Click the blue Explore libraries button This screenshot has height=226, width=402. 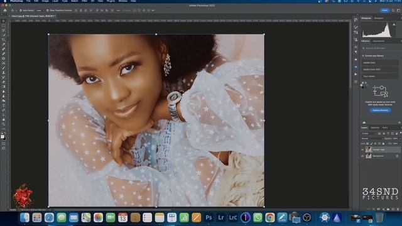pyautogui.click(x=380, y=110)
